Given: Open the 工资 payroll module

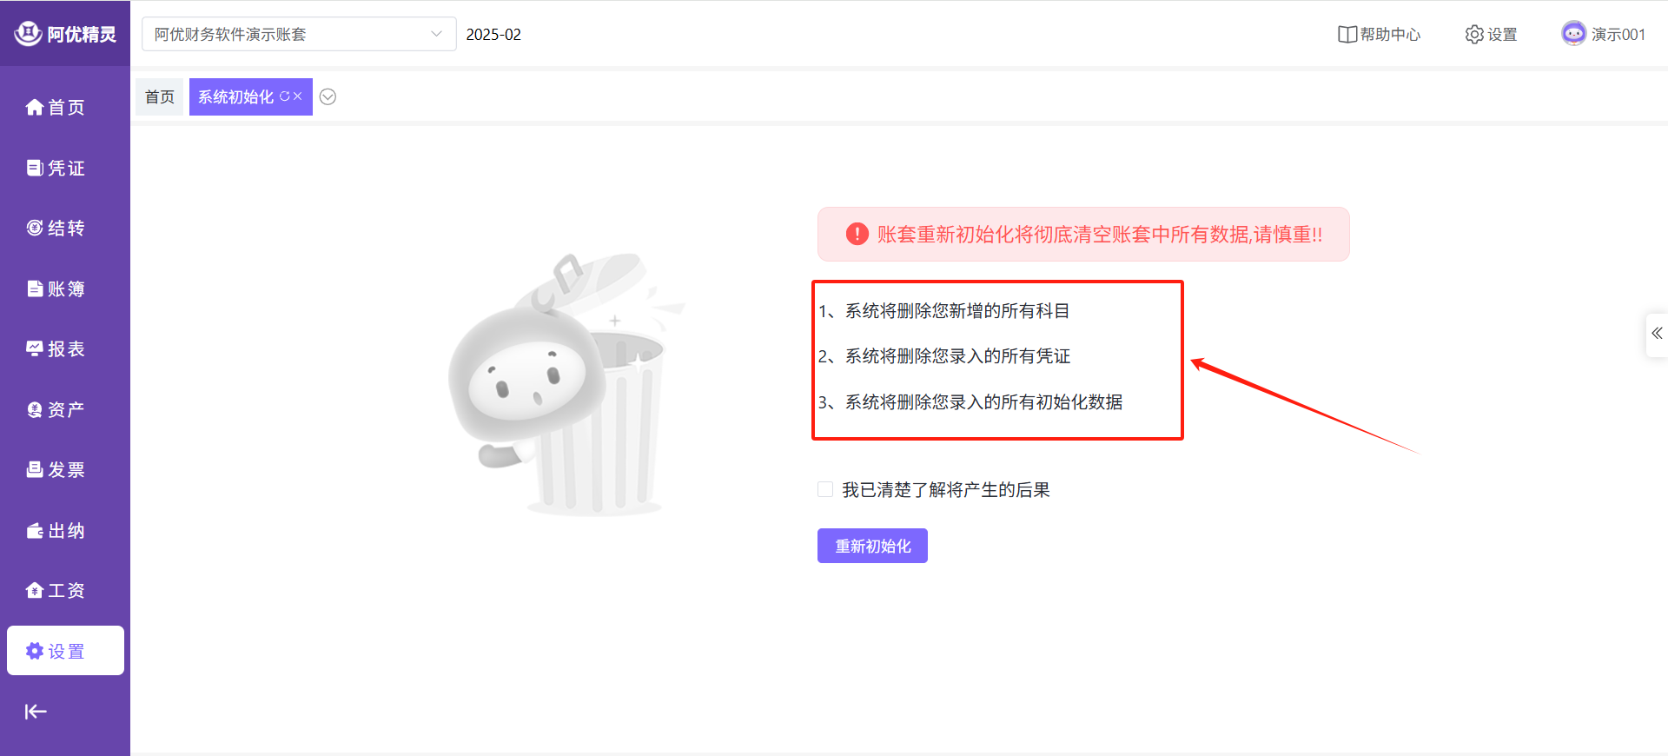Looking at the screenshot, I should (x=56, y=590).
